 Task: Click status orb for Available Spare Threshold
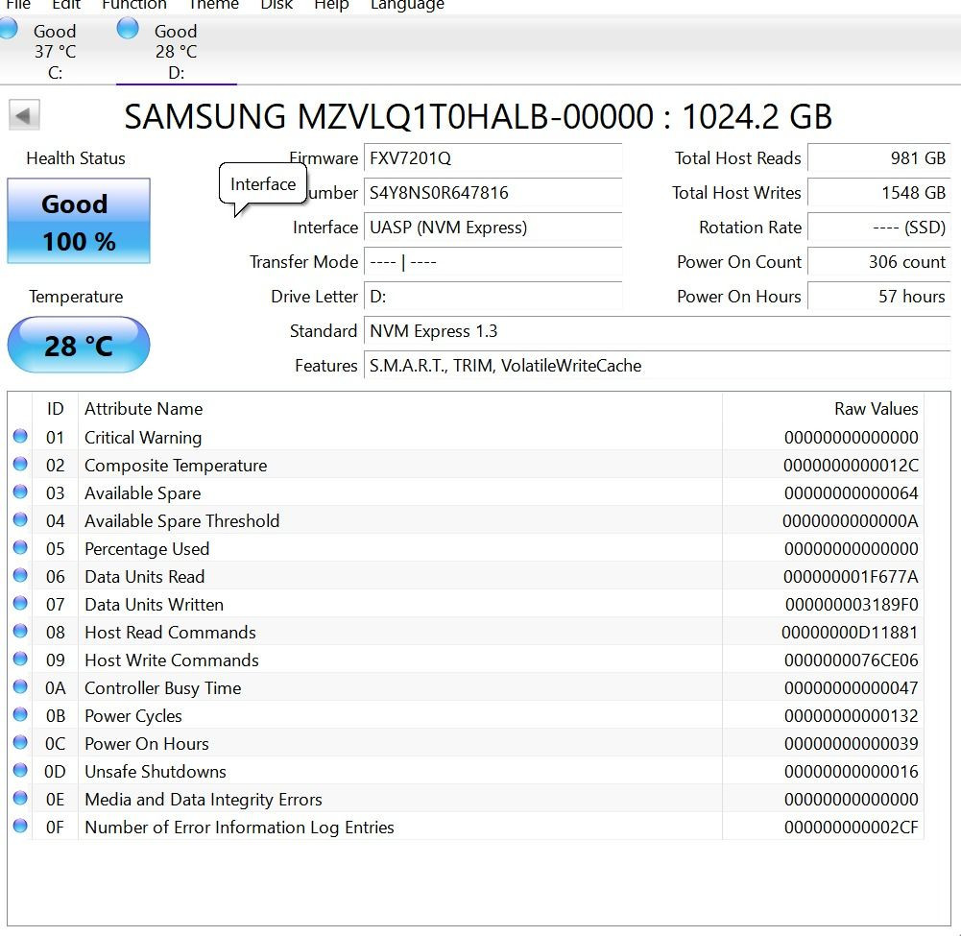[x=20, y=519]
